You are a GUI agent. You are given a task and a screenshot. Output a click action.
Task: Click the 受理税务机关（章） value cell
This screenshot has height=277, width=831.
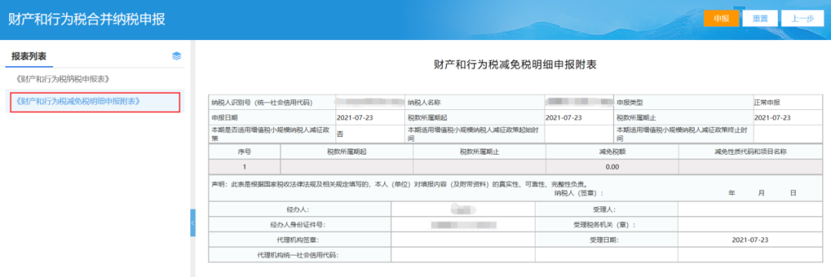coord(750,225)
